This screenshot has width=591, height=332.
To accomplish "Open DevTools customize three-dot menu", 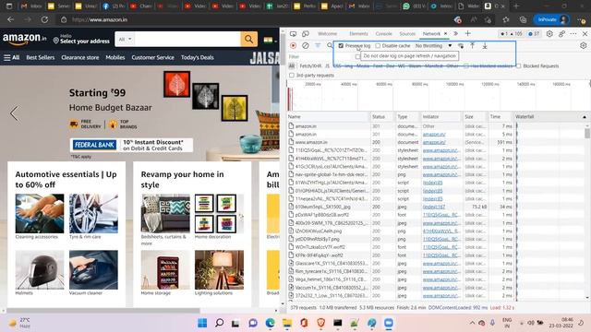I will pyautogui.click(x=573, y=33).
